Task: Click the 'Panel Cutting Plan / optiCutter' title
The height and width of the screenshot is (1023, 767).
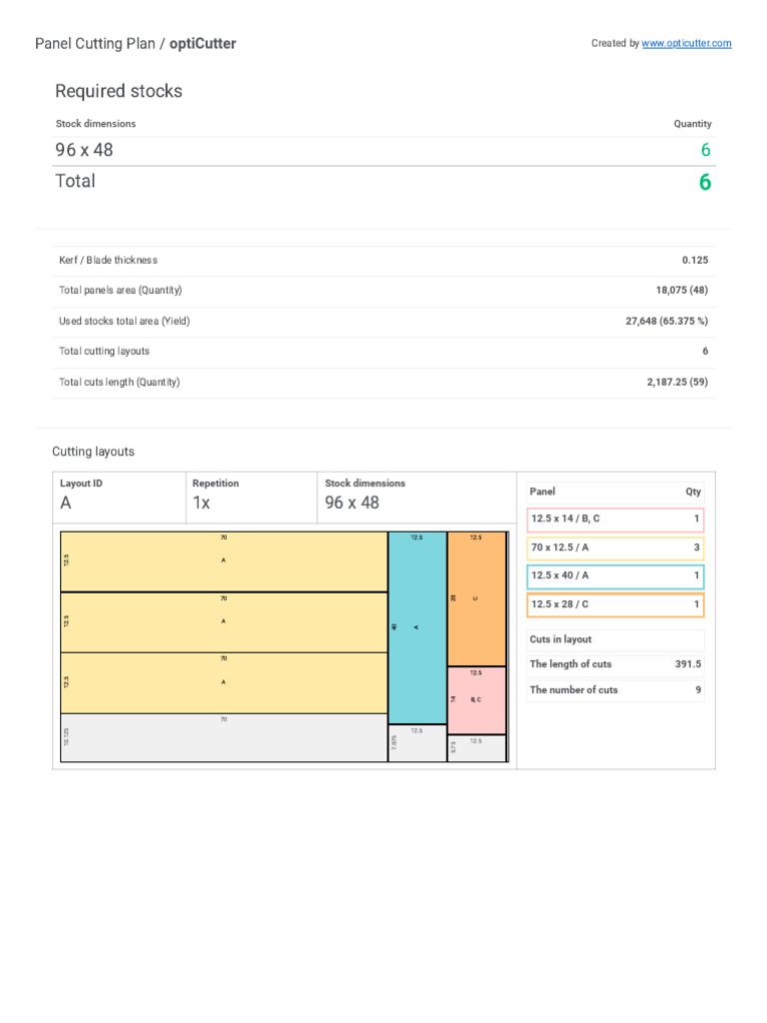Action: coord(136,44)
